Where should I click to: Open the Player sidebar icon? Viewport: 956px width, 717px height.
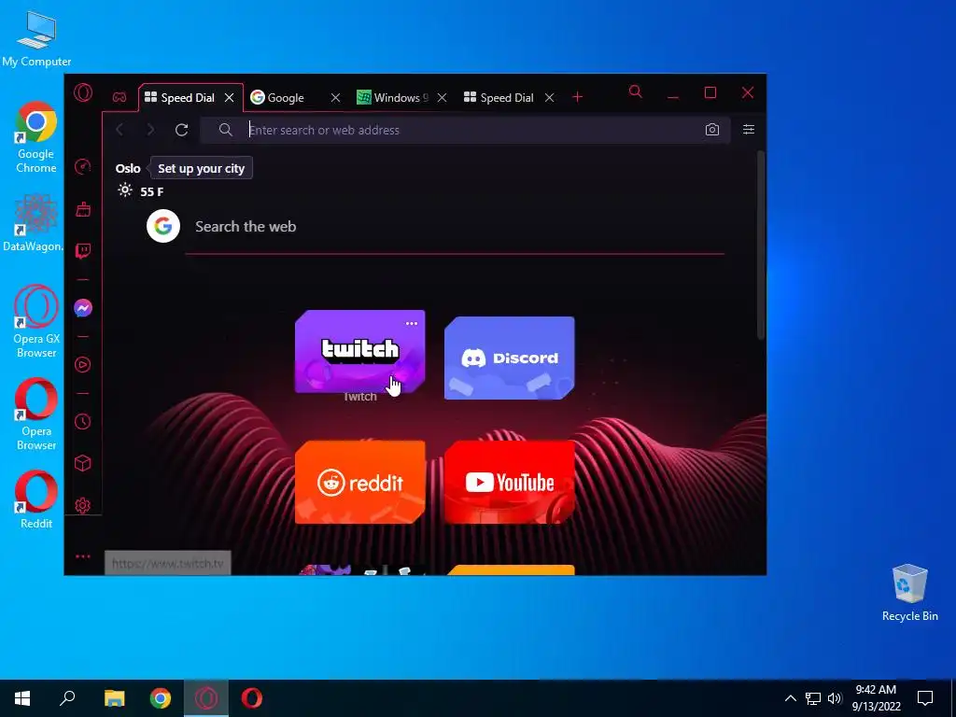click(x=83, y=365)
